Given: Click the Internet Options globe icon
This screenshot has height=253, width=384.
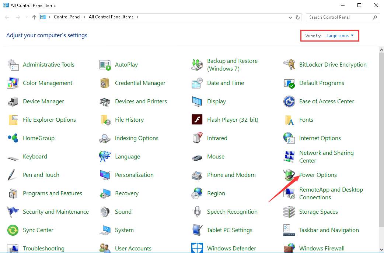Looking at the screenshot, I should click(289, 138).
